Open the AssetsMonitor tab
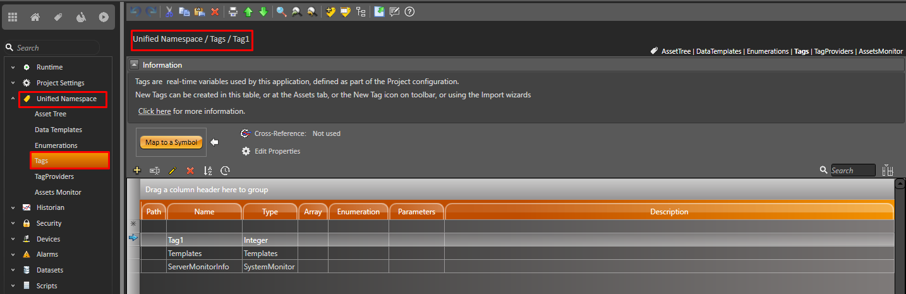 point(880,51)
